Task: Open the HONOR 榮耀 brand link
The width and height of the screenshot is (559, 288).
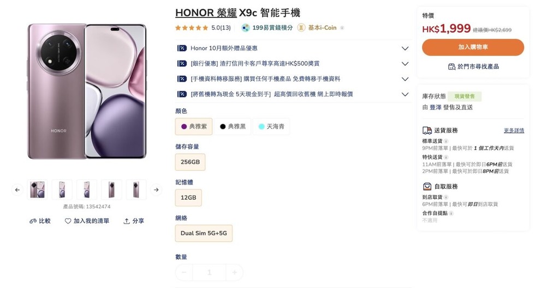Action: (206, 13)
